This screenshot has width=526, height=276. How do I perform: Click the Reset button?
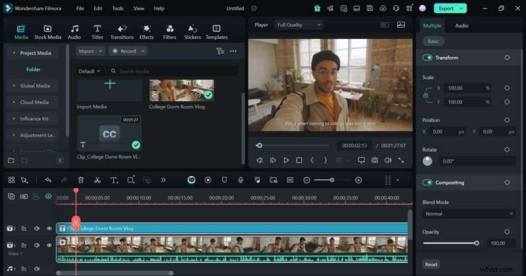click(431, 264)
